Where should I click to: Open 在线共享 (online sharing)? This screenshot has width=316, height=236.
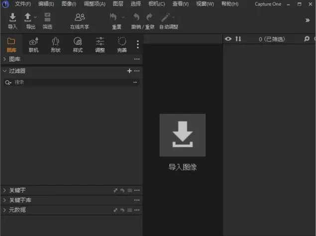pos(80,18)
